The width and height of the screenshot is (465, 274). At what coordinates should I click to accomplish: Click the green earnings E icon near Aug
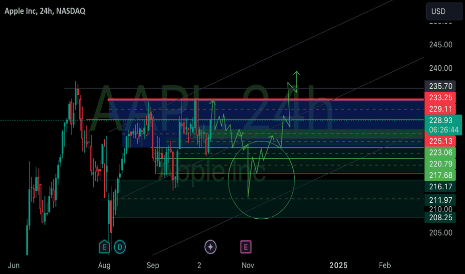[x=104, y=247]
